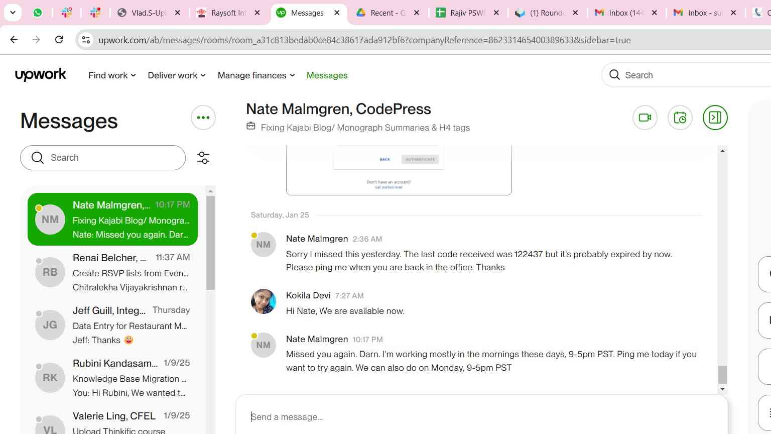Go back using the browser back arrow

pyautogui.click(x=14, y=40)
